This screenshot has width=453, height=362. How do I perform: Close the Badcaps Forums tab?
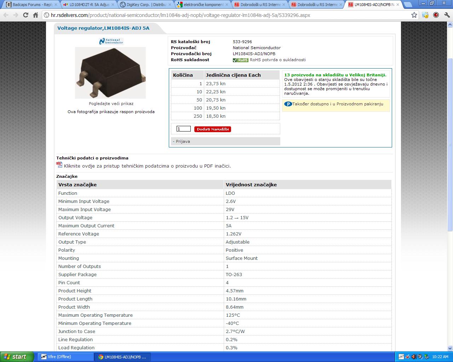coord(56,5)
